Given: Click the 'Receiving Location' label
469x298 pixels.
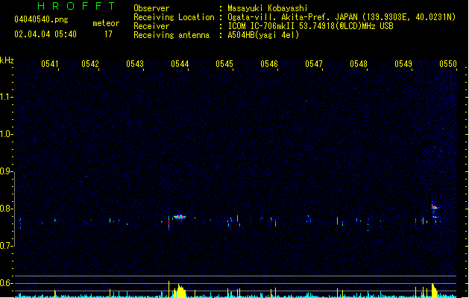Looking at the screenshot, I should [x=174, y=17].
